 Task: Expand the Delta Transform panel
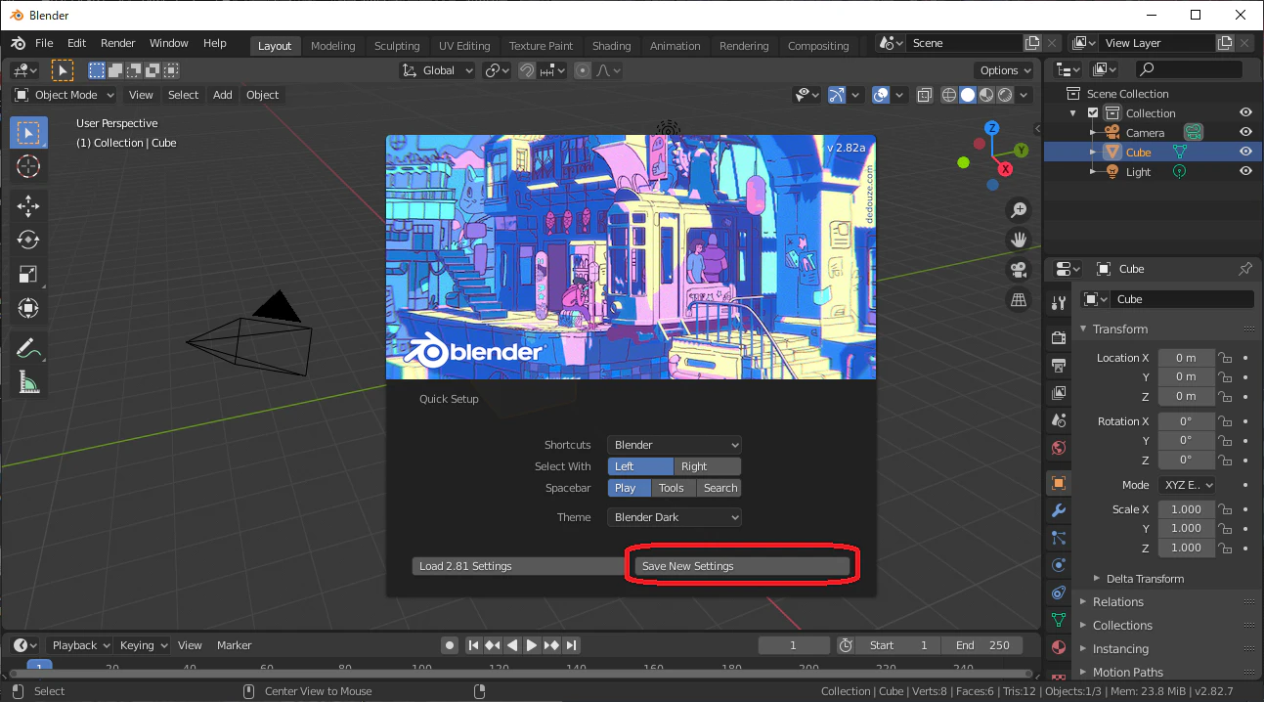pos(1145,579)
